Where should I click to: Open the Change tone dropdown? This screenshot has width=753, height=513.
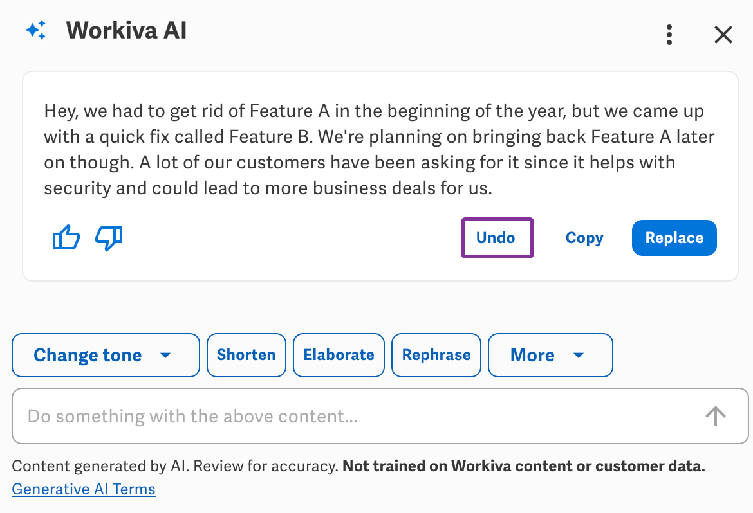click(106, 355)
